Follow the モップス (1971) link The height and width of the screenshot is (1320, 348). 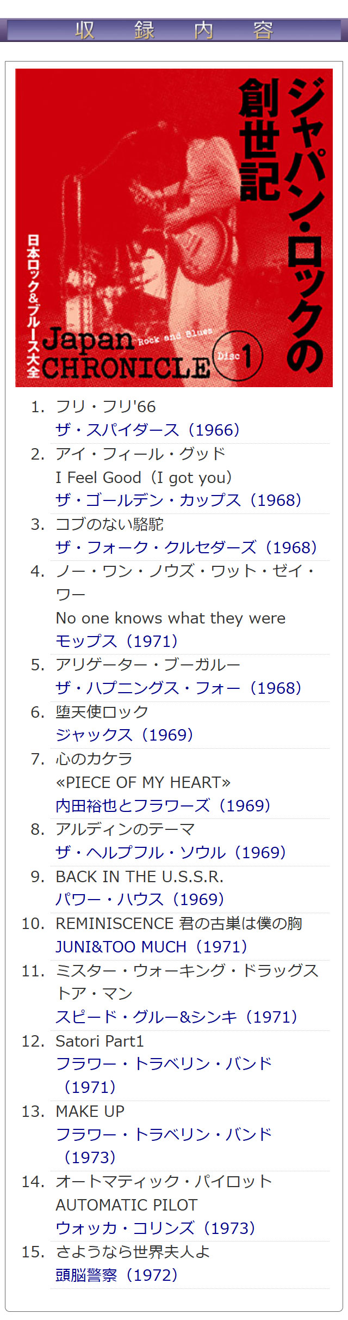116,641
